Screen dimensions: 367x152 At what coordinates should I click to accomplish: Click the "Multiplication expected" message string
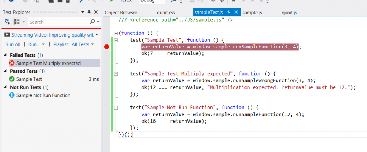(280, 87)
